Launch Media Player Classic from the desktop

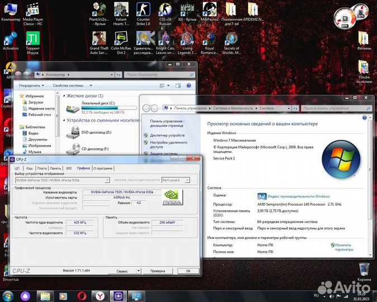point(33,11)
